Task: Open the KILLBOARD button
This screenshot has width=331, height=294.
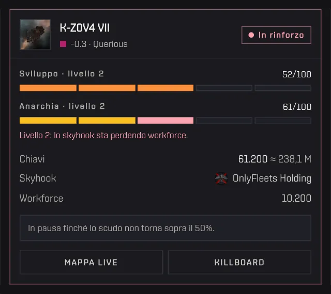Action: 239,263
